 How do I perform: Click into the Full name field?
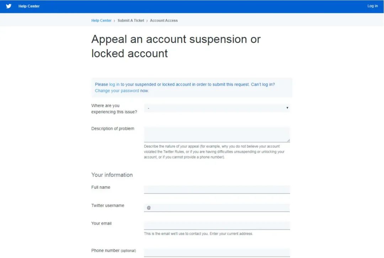point(217,189)
